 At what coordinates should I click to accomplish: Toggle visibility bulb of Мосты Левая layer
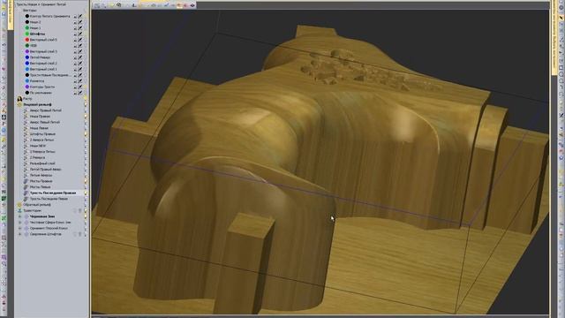point(86,186)
